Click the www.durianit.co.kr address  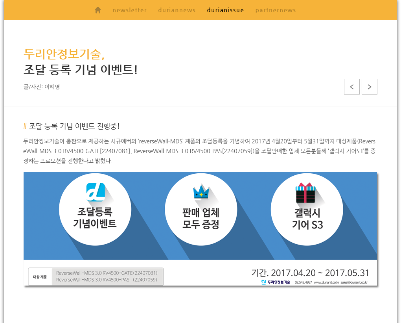(x=326, y=282)
